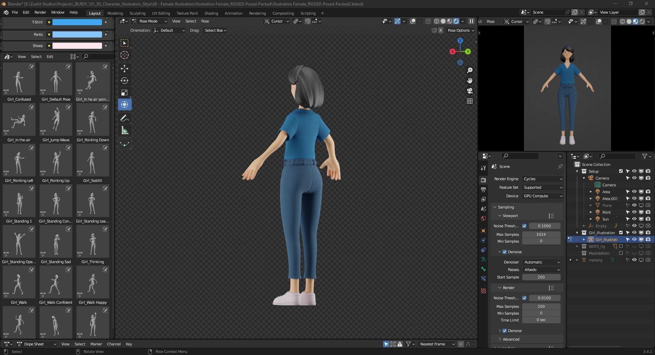
Task: Open the Render menu in the top bar
Action: pyautogui.click(x=40, y=12)
